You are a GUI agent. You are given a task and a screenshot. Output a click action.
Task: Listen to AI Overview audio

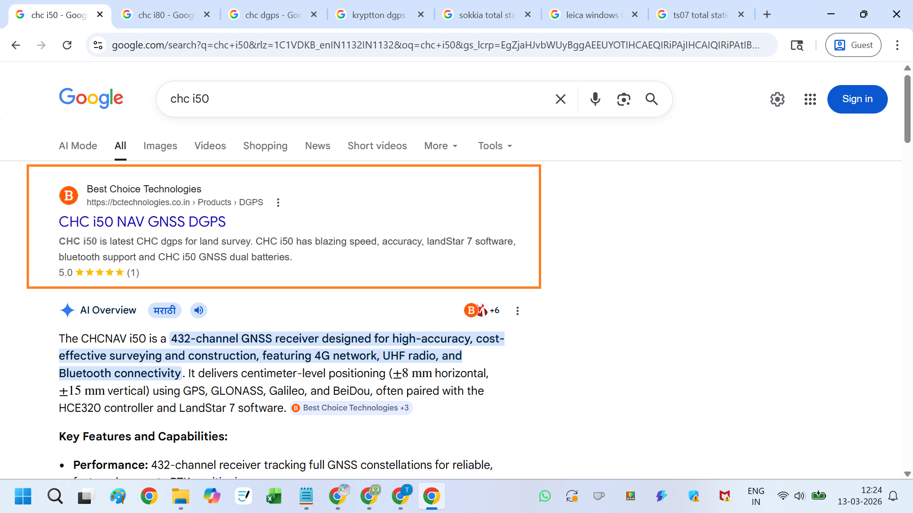pyautogui.click(x=199, y=310)
